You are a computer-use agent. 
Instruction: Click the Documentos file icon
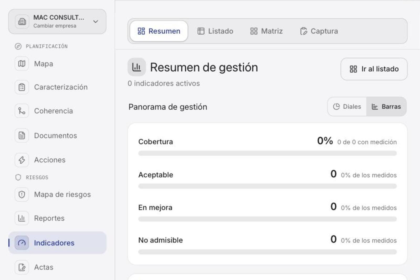tap(22, 136)
